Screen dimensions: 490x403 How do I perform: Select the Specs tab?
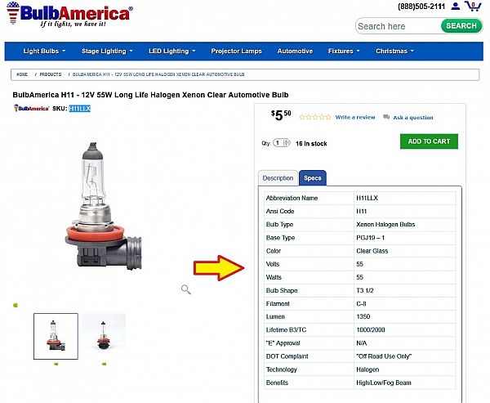pyautogui.click(x=313, y=178)
